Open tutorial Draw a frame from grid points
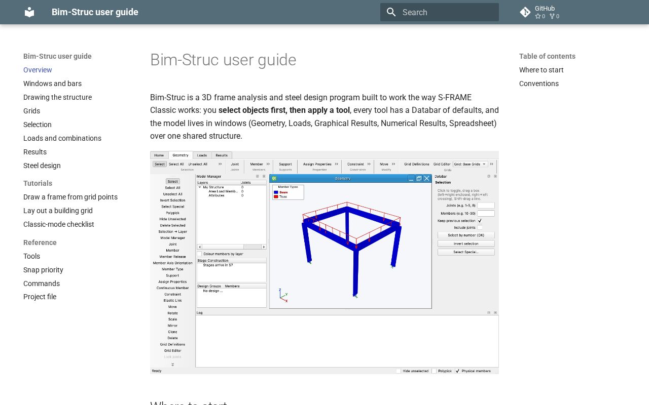 click(x=70, y=197)
